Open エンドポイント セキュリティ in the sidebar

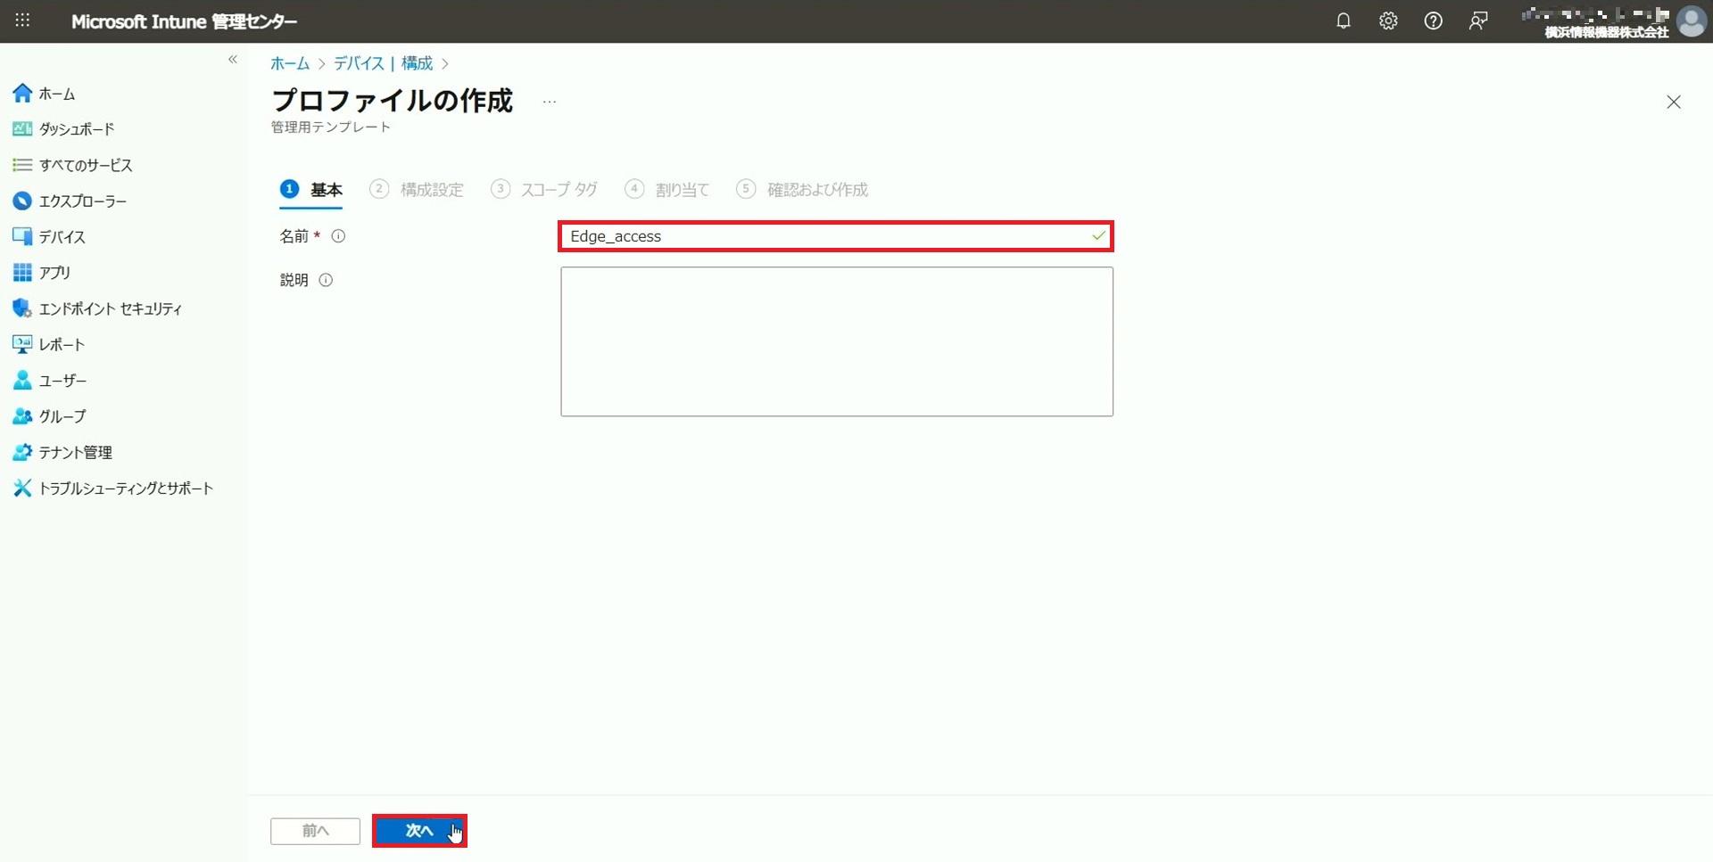tap(110, 308)
